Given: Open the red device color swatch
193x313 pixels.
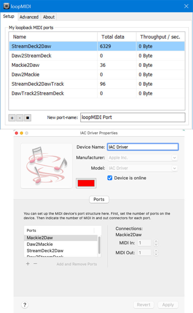Looking at the screenshot, I should (86, 183).
